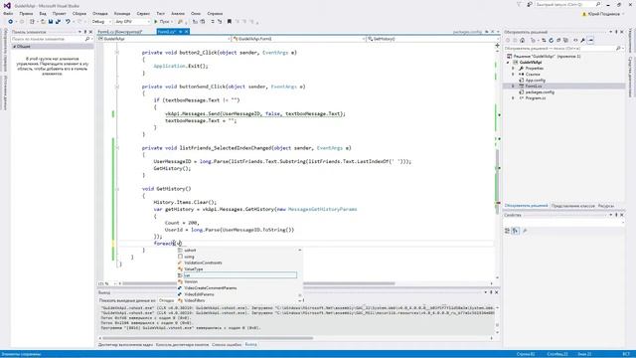Click the Visual Studio logo icon
Screen dimensions: 636x358
click(7, 5)
